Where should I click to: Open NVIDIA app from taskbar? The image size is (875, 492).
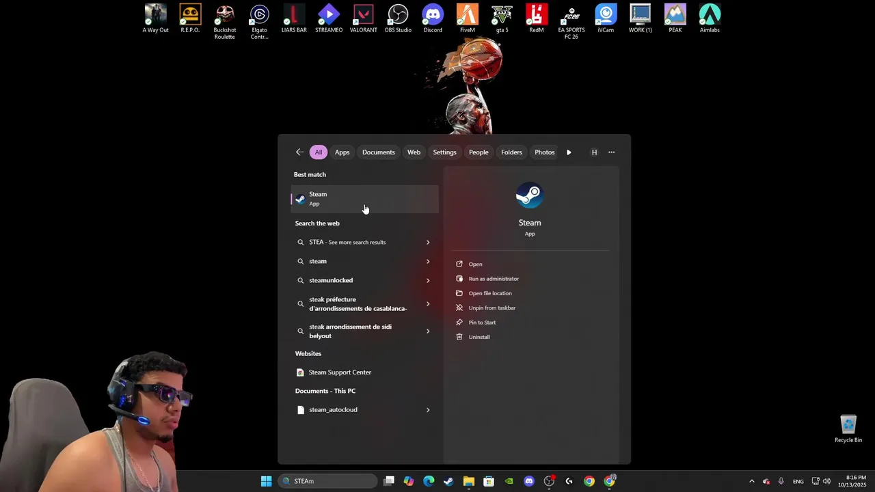[509, 481]
